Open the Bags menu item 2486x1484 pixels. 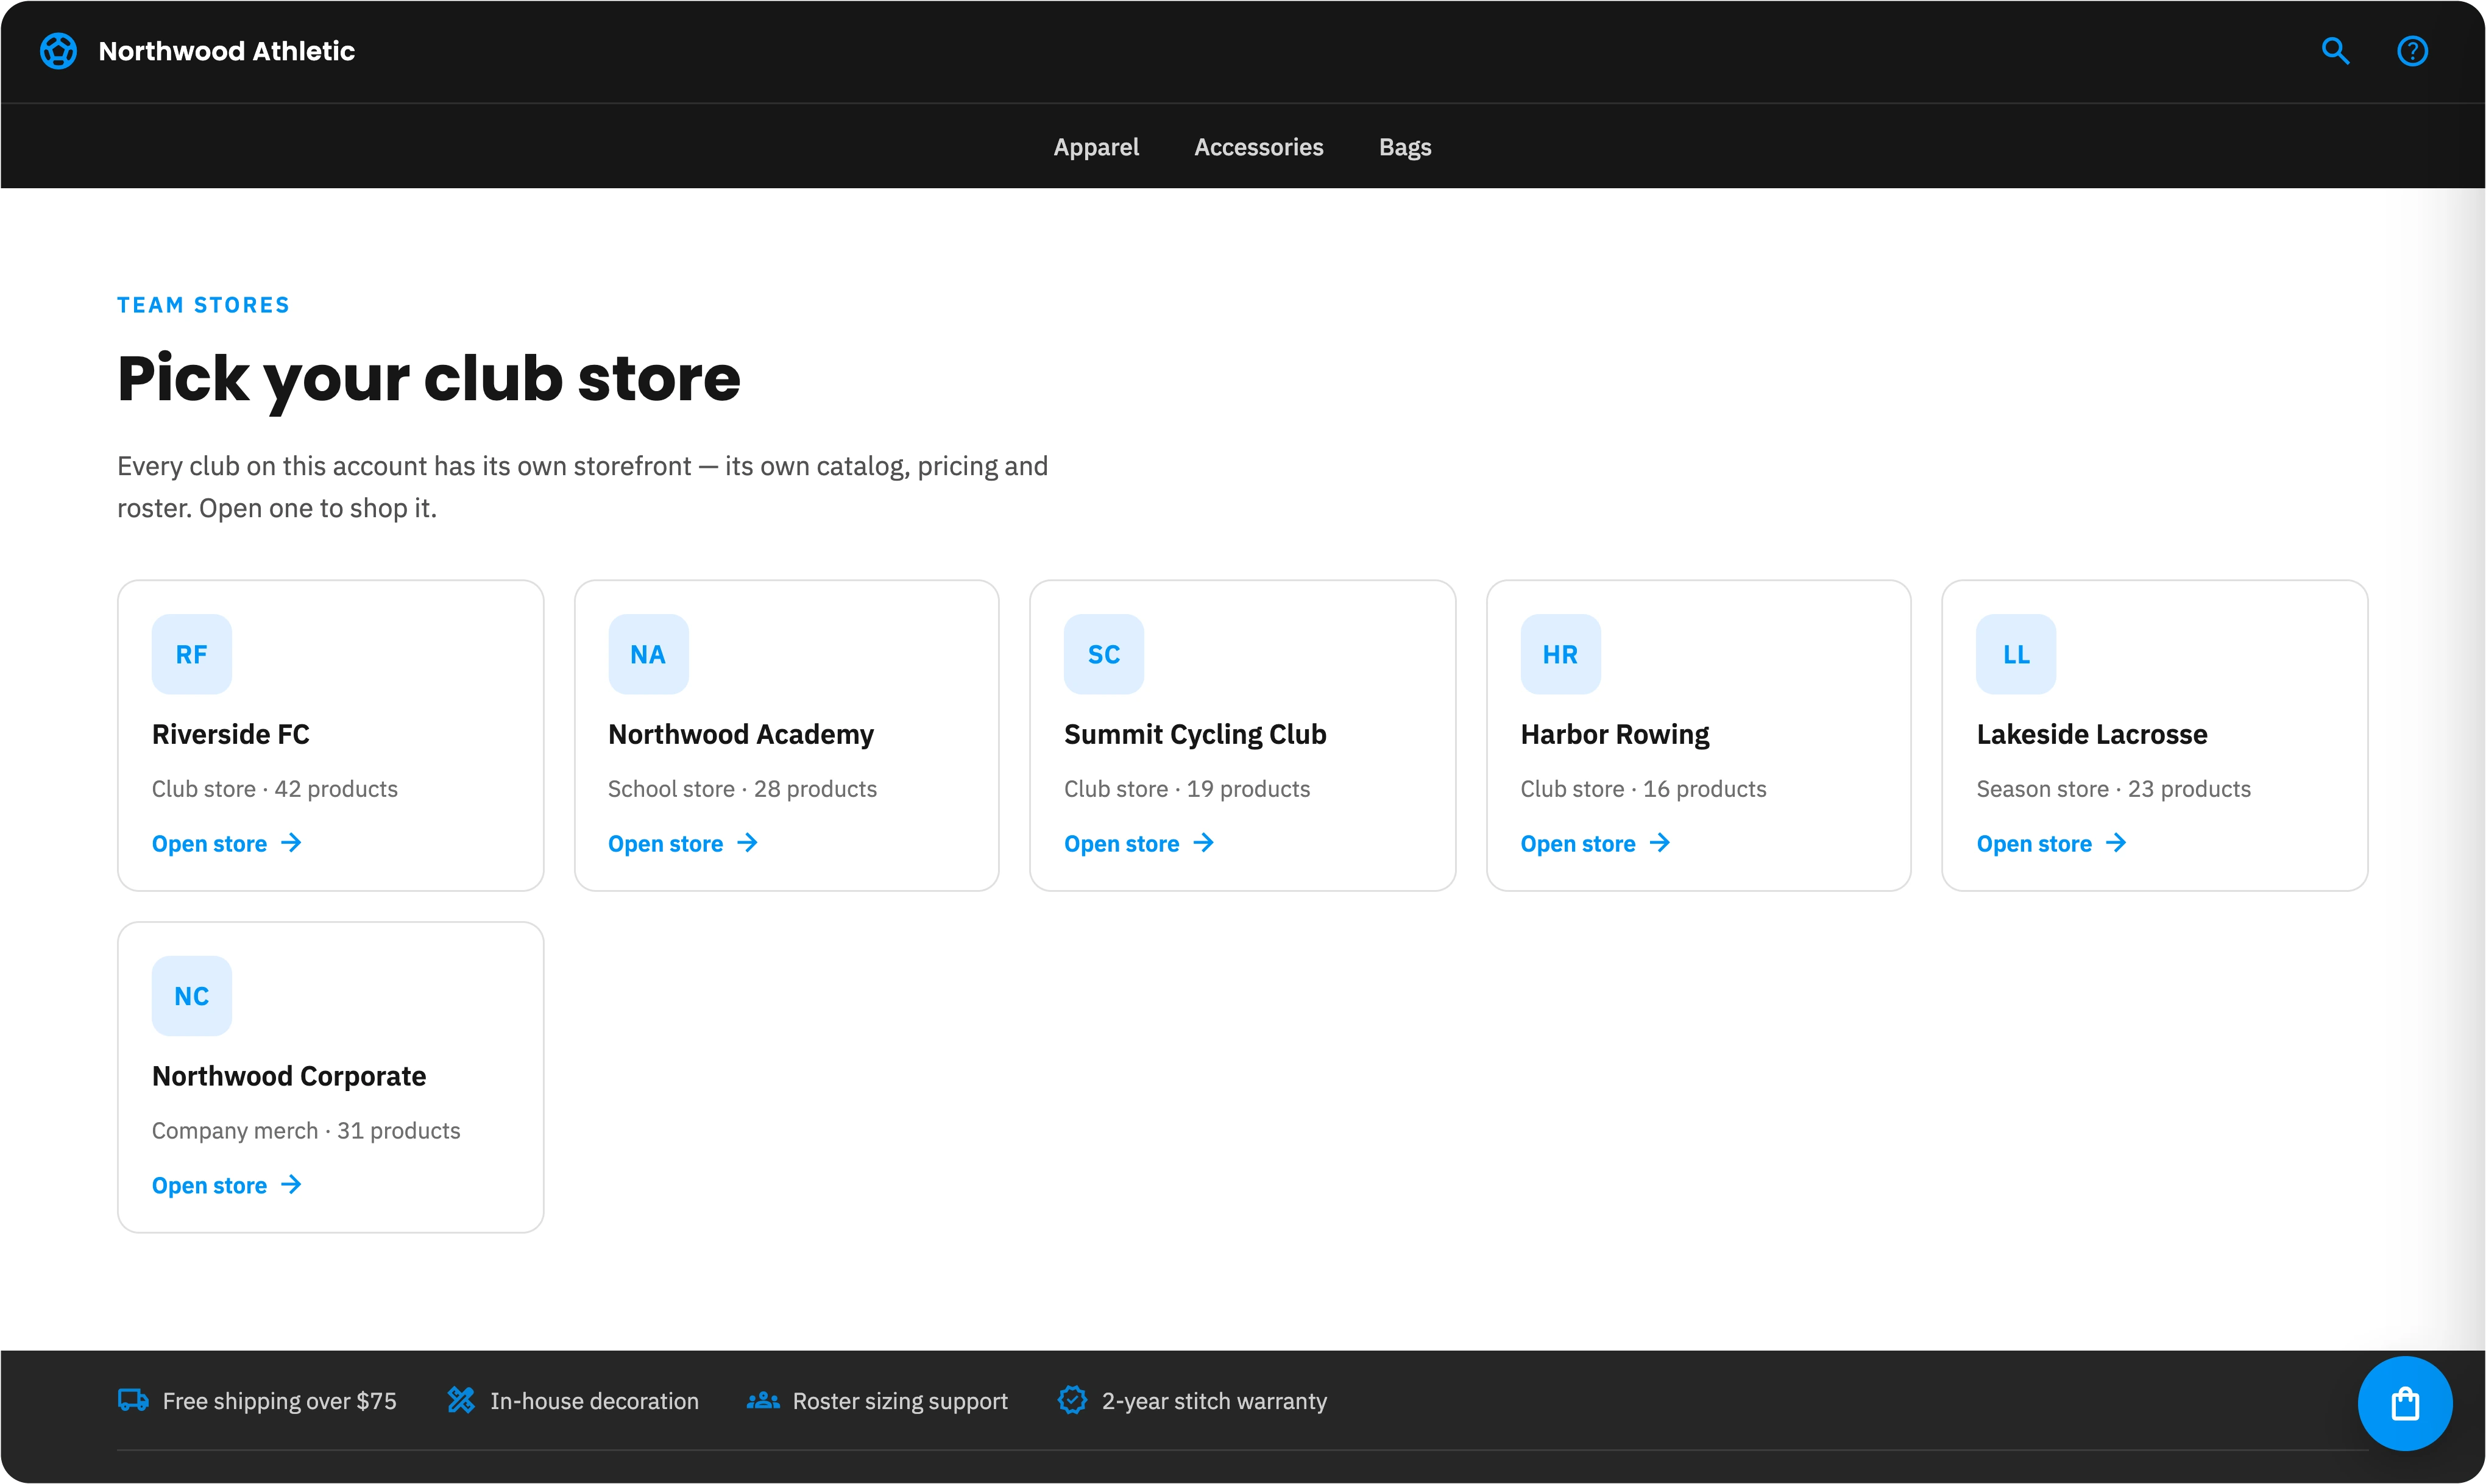pyautogui.click(x=1405, y=147)
